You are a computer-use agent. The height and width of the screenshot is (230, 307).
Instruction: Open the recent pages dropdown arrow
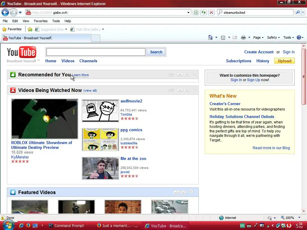point(20,13)
